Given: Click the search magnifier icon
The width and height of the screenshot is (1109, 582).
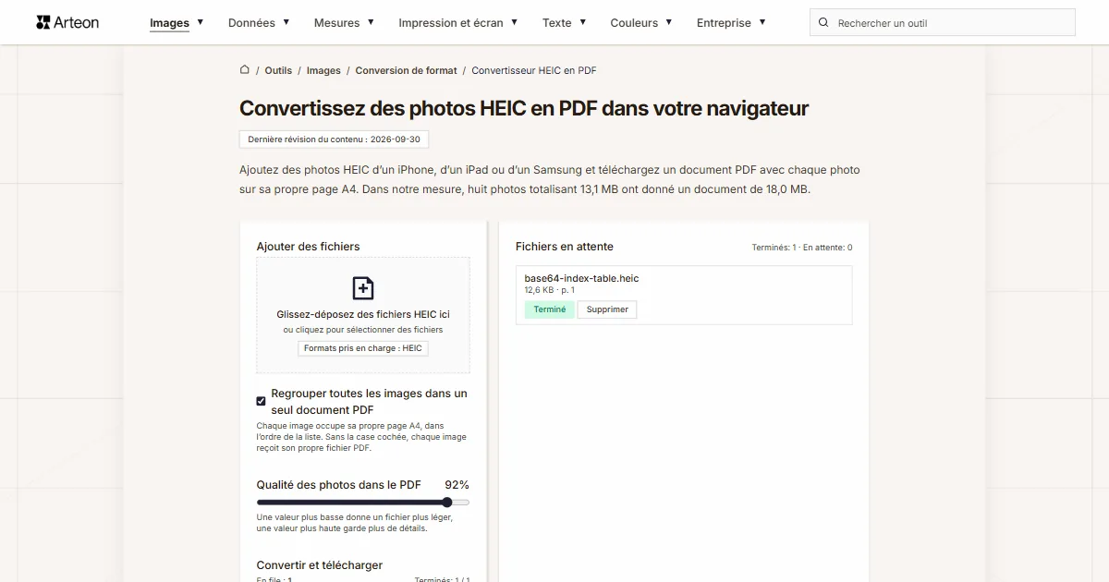Looking at the screenshot, I should 824,22.
